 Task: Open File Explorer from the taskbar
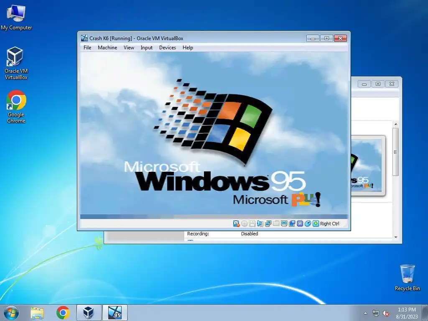click(37, 313)
